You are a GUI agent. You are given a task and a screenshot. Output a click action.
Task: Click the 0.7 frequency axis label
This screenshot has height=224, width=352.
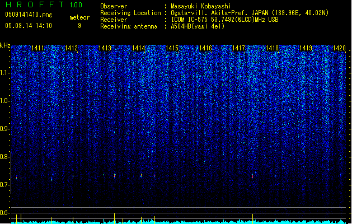click(4, 185)
